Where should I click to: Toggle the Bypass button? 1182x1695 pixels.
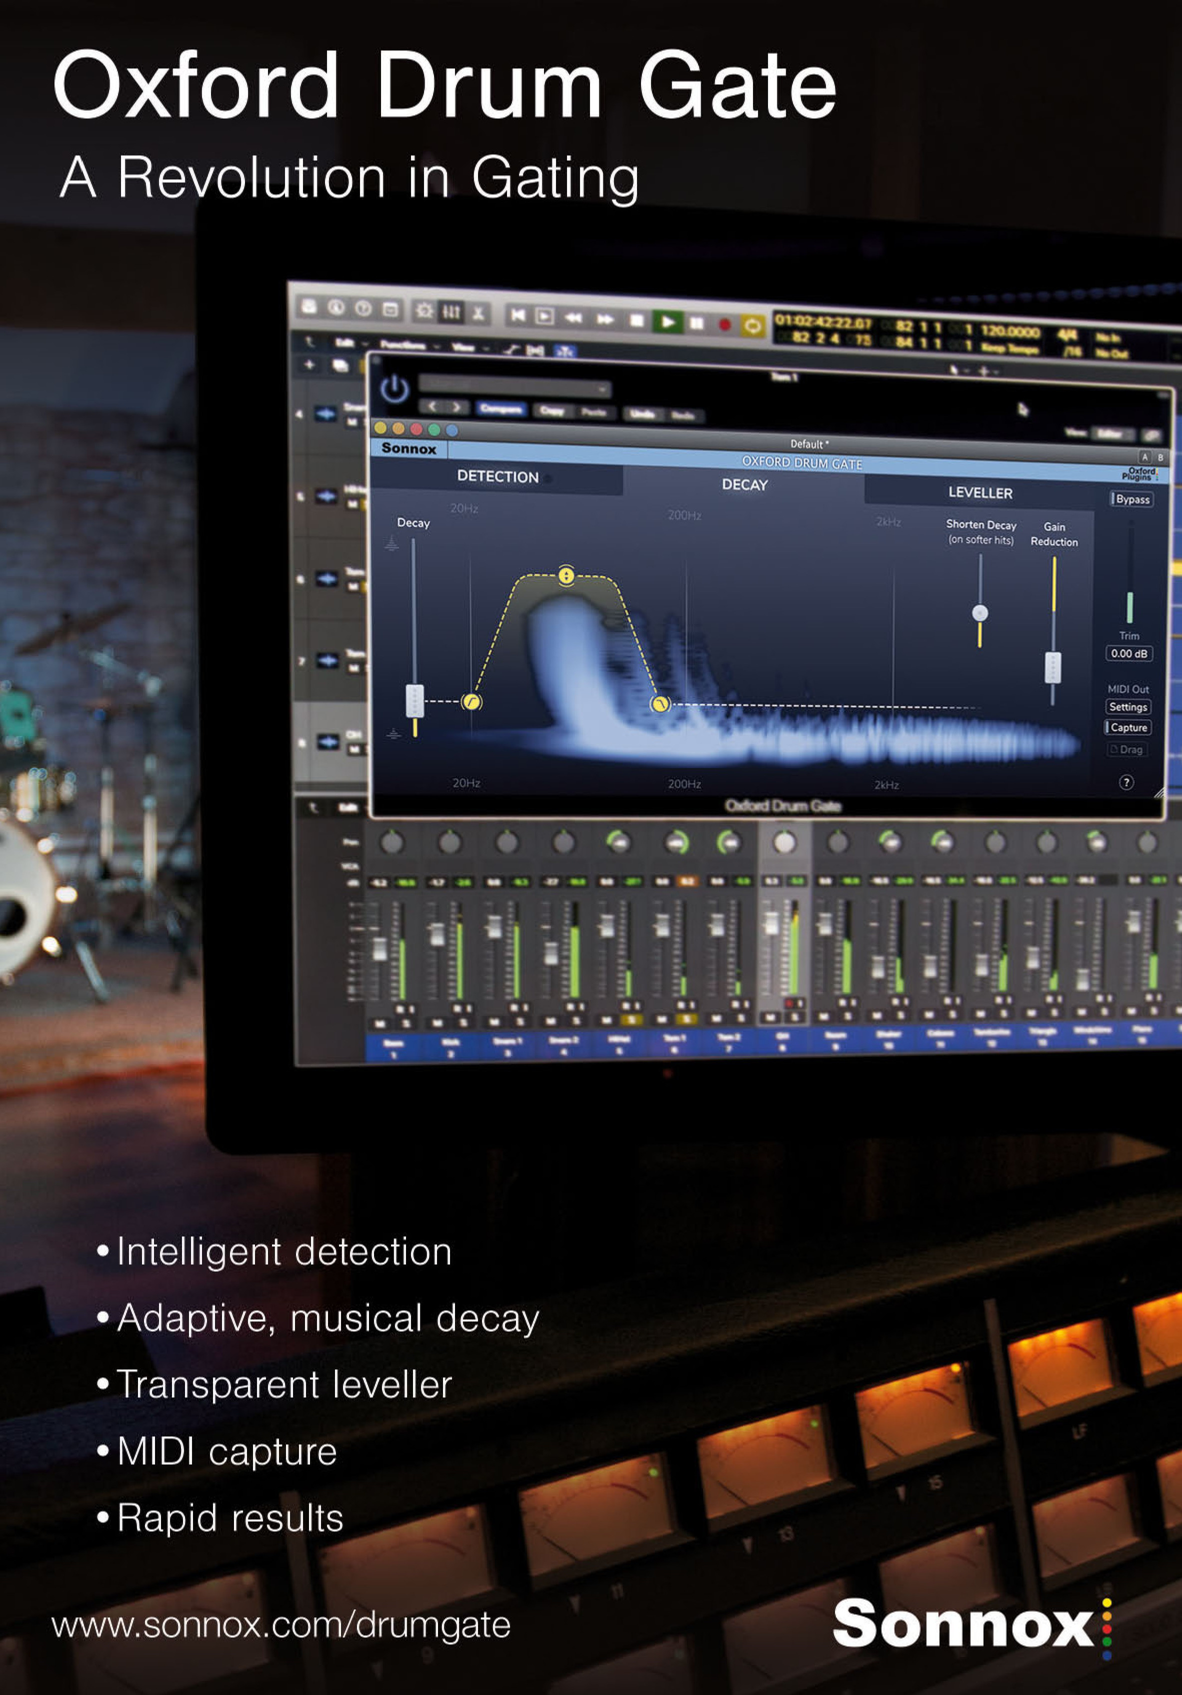click(x=1132, y=499)
